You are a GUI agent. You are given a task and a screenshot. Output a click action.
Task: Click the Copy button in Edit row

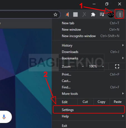(102, 102)
